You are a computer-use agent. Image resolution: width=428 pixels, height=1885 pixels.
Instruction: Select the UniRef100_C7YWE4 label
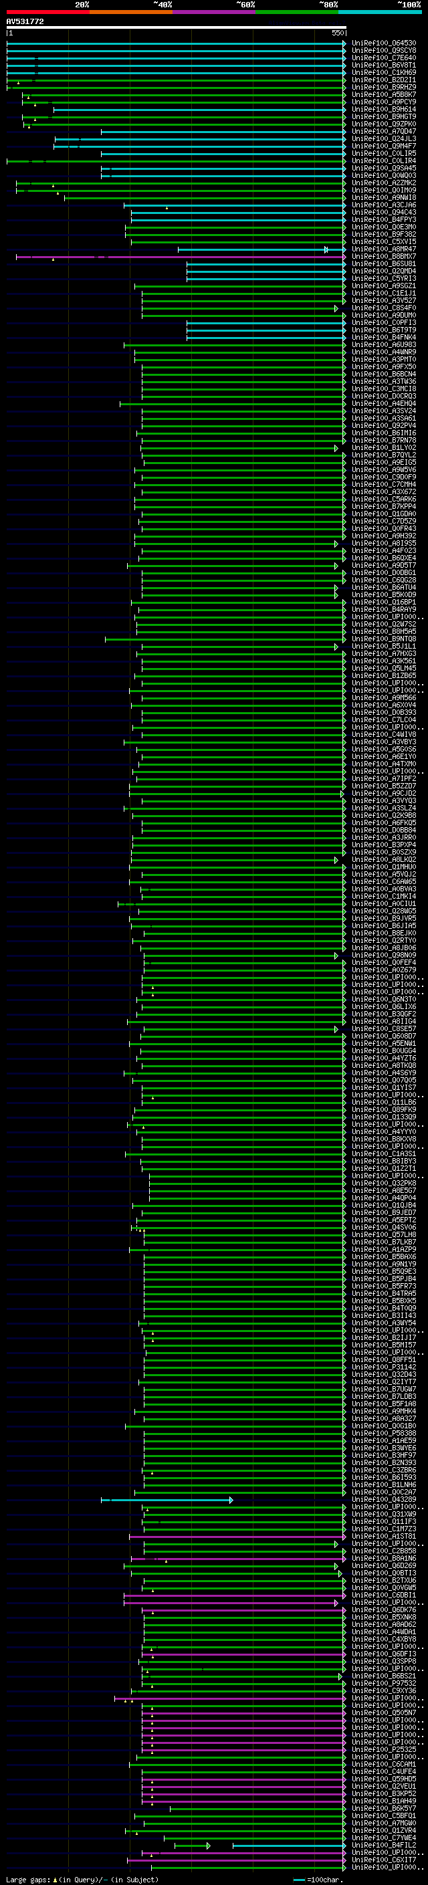tap(384, 1838)
